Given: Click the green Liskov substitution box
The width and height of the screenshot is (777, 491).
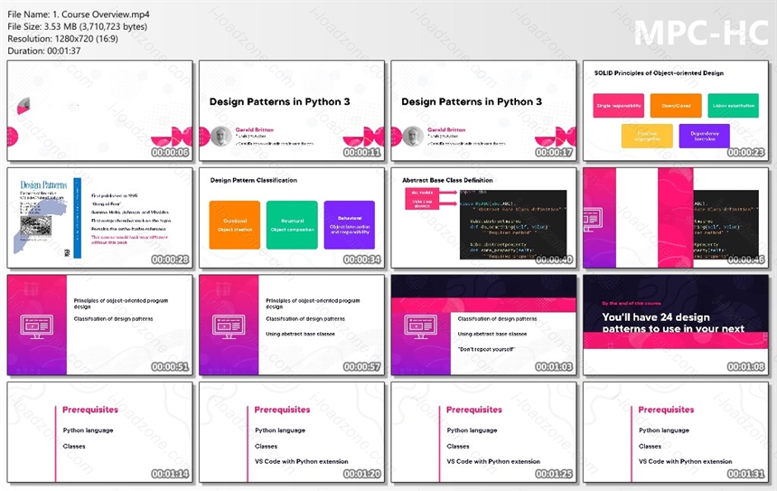Looking at the screenshot, I should click(734, 106).
